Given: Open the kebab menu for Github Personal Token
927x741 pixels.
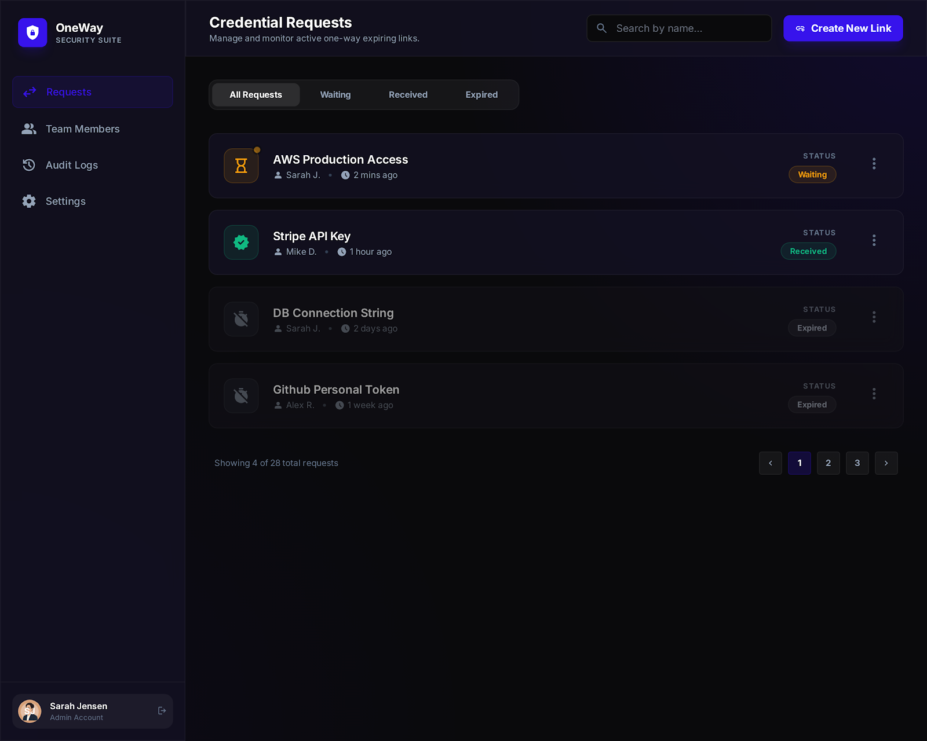Looking at the screenshot, I should (874, 394).
